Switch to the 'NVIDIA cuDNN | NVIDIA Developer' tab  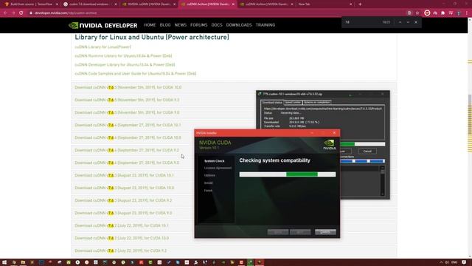pos(148,4)
